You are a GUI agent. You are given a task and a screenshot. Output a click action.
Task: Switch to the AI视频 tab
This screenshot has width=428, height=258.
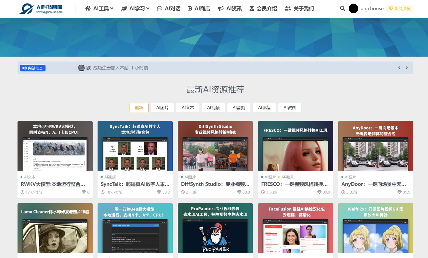[213, 108]
